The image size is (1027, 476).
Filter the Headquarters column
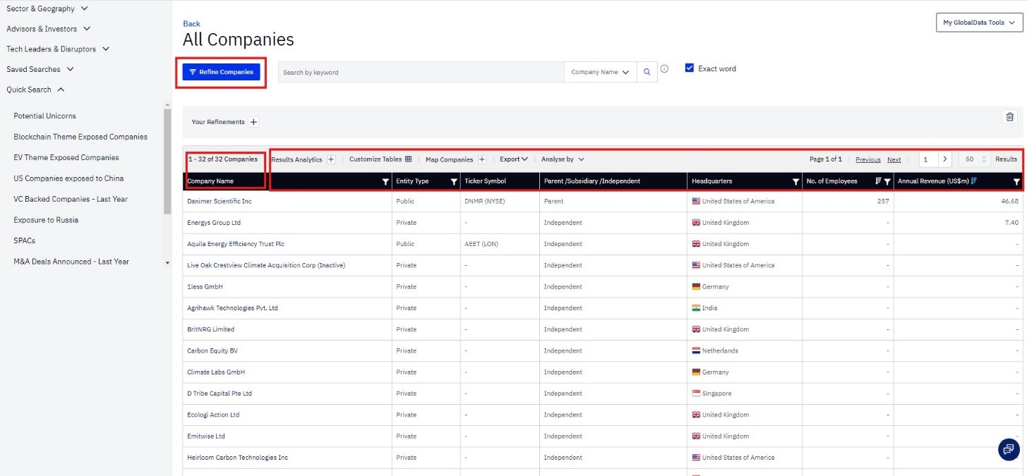(795, 182)
